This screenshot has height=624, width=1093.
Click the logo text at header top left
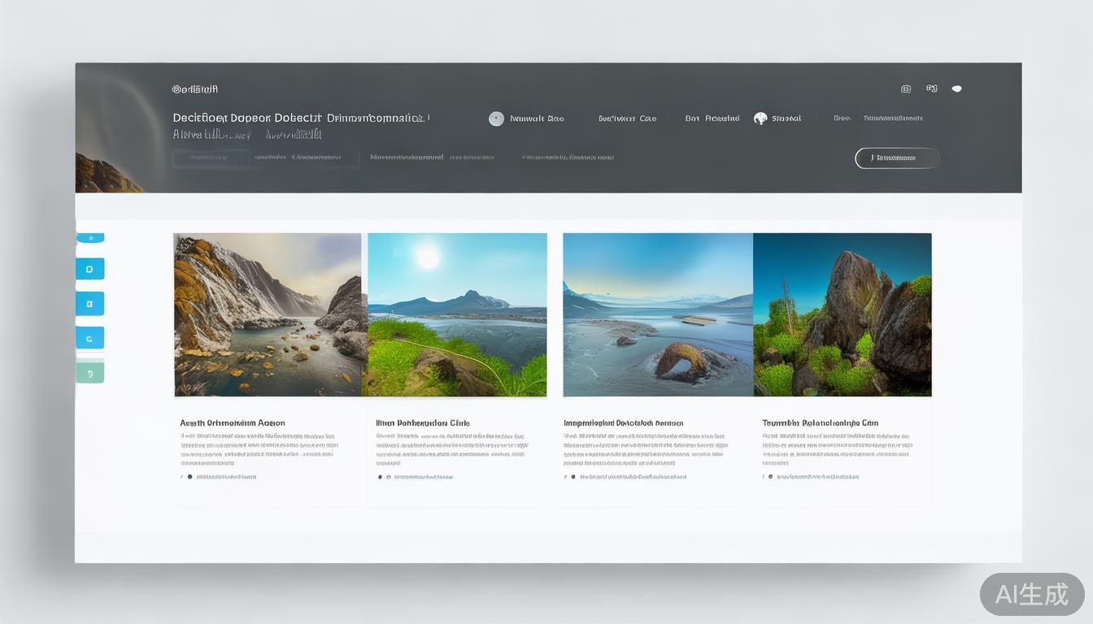point(195,89)
